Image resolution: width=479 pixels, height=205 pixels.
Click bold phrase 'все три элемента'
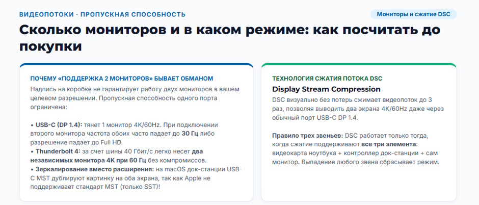[389, 144]
